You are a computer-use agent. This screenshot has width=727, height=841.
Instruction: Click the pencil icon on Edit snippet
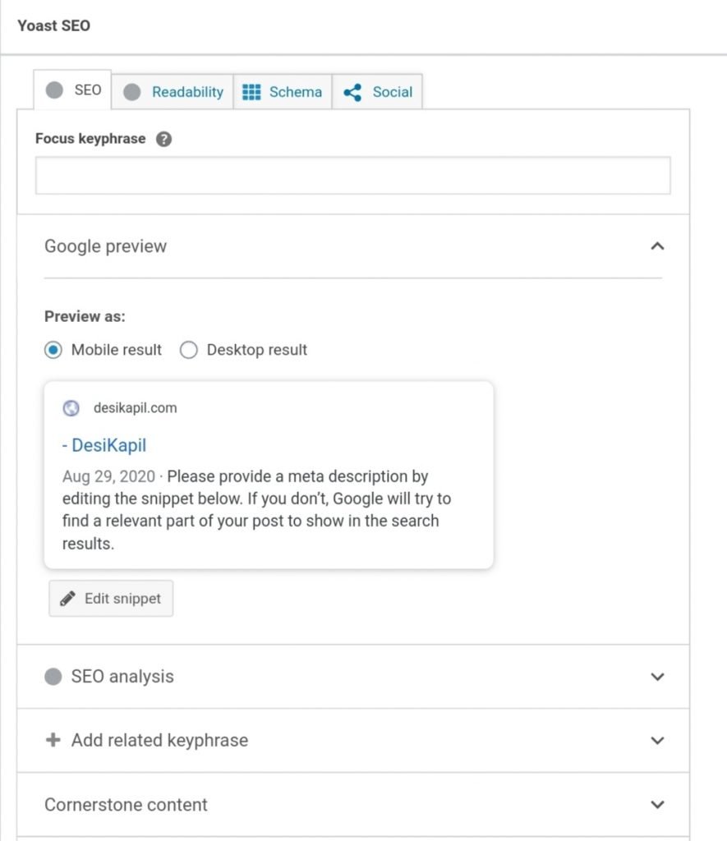67,599
